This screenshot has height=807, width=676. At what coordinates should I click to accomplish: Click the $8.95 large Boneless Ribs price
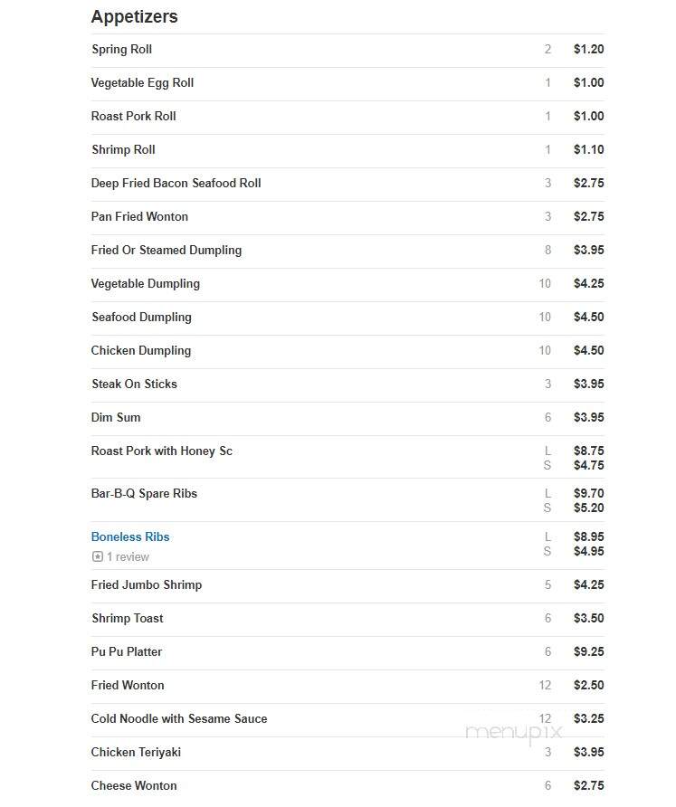588,536
